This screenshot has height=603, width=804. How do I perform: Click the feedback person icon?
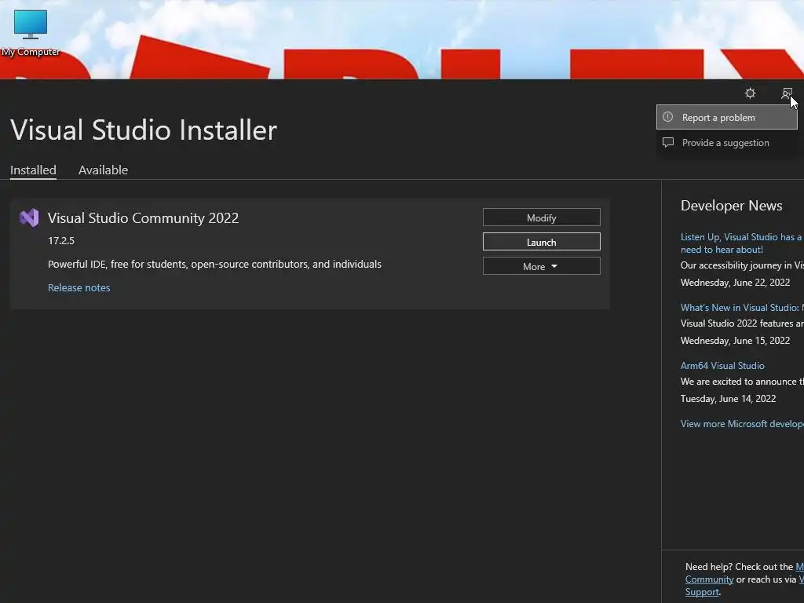click(x=787, y=93)
